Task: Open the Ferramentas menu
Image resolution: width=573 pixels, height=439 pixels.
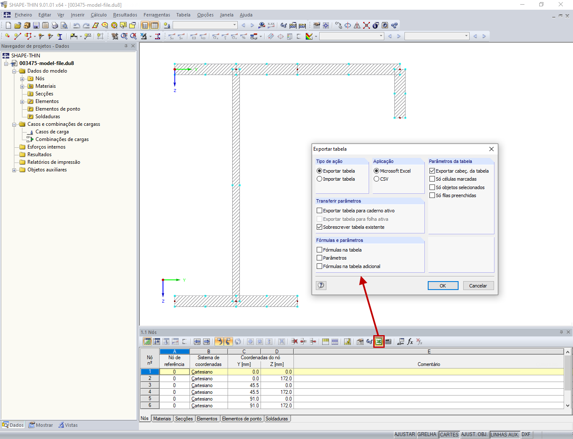Action: pos(157,15)
